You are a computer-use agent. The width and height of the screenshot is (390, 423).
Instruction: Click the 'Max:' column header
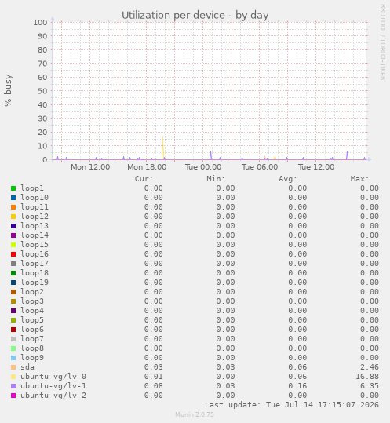[360, 179]
